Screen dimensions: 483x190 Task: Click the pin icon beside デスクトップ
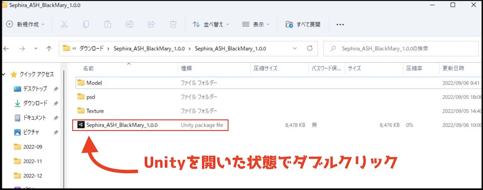tap(56, 89)
